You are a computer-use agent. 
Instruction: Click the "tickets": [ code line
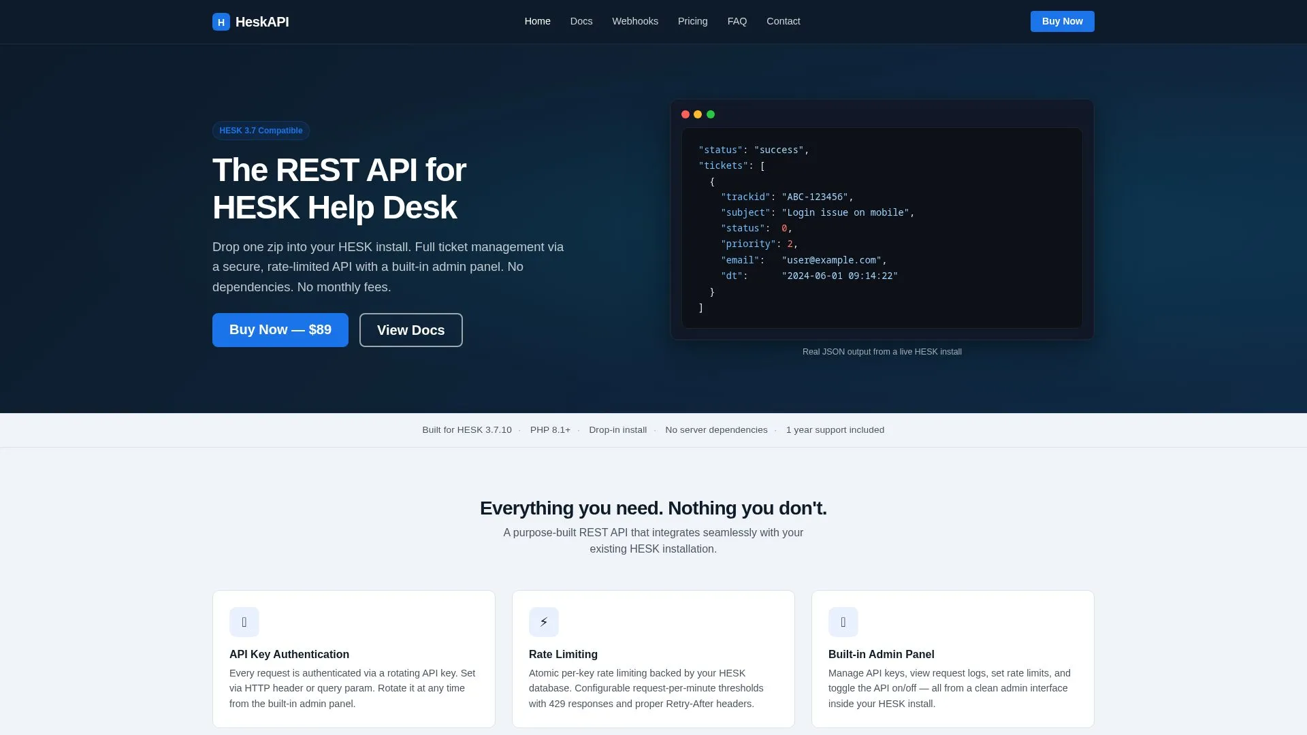pos(732,165)
